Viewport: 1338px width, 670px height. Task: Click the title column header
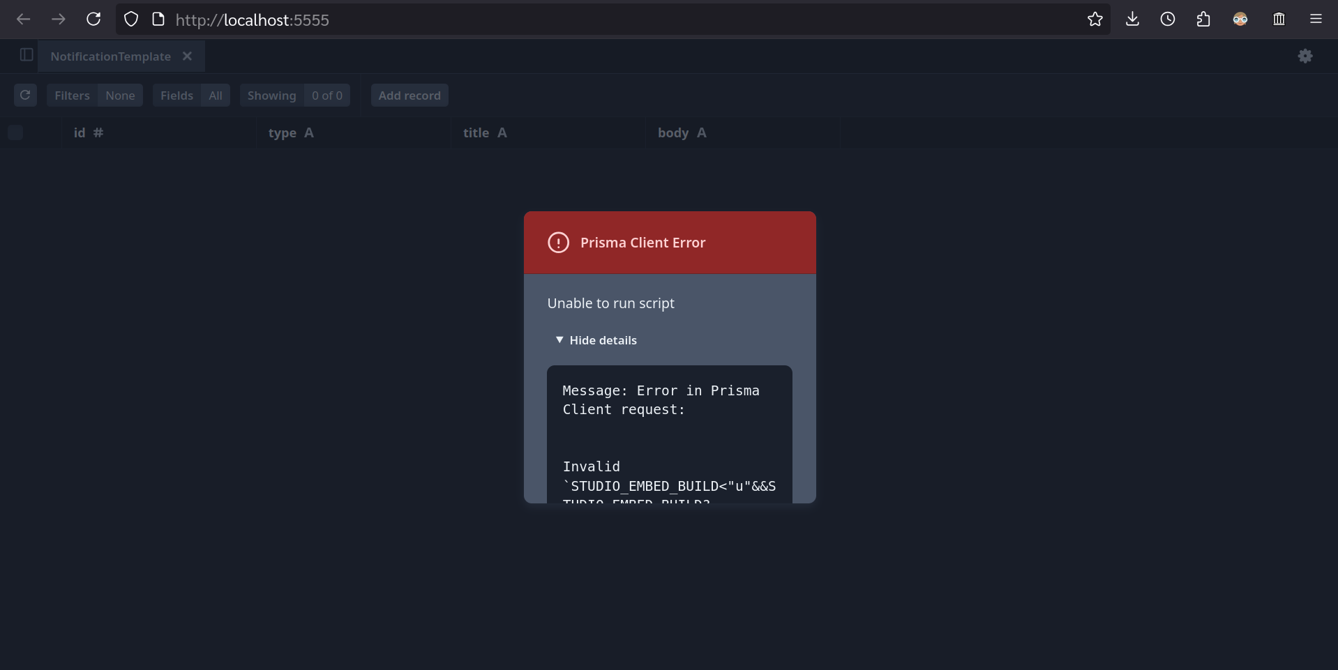[548, 132]
